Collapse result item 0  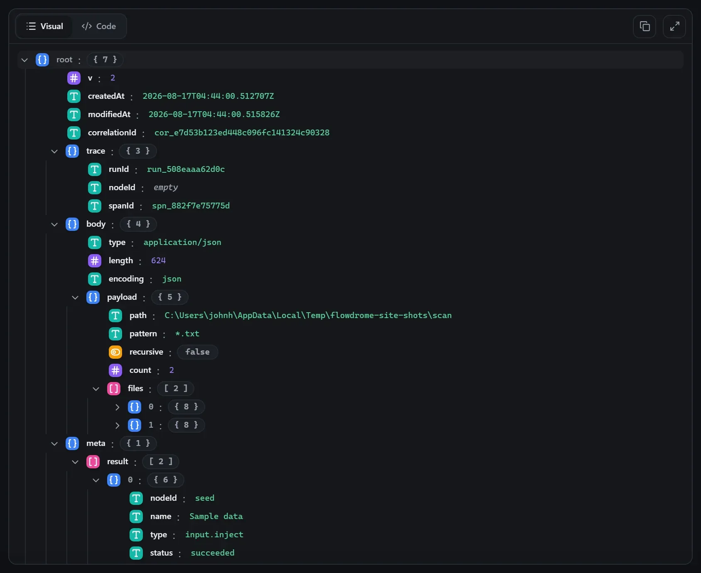point(96,480)
